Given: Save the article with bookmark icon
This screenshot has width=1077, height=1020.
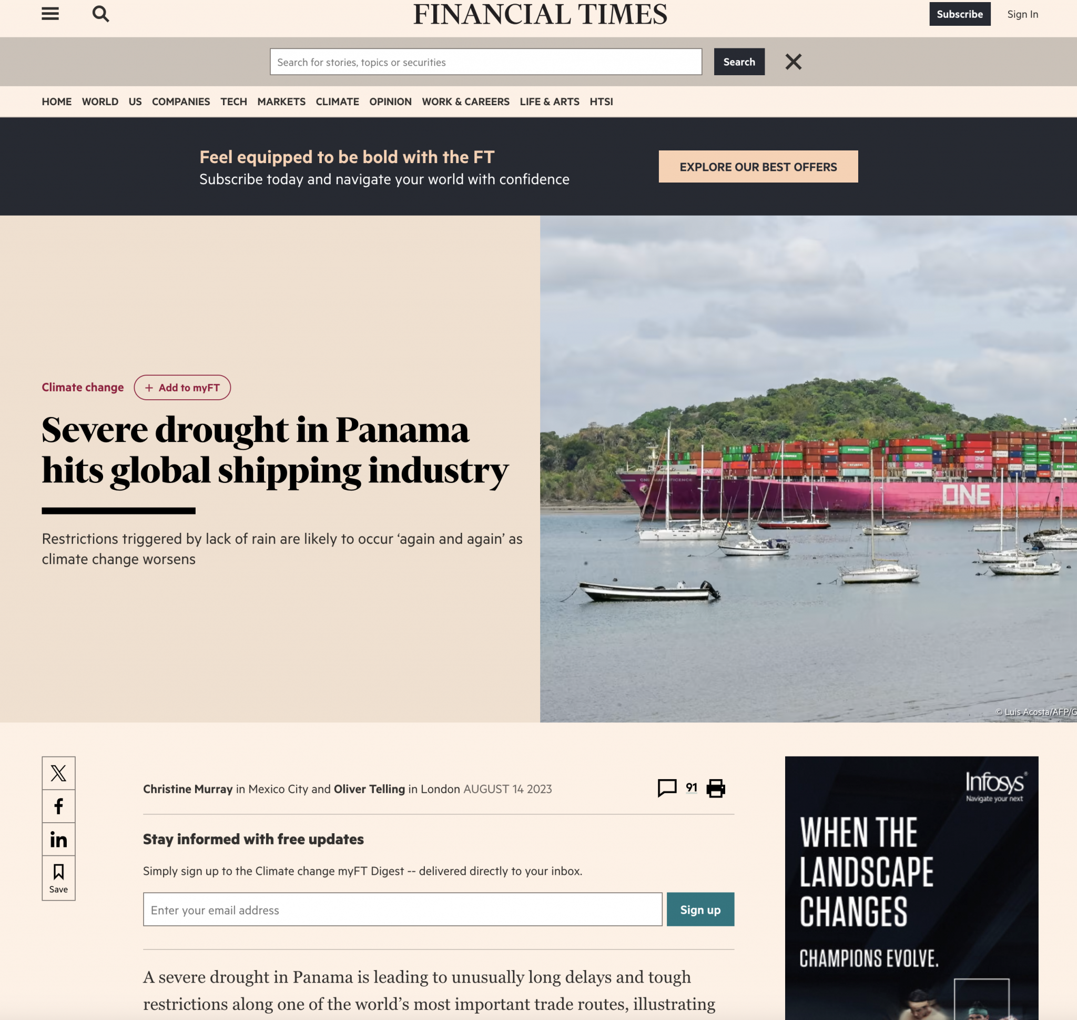Looking at the screenshot, I should click(59, 878).
